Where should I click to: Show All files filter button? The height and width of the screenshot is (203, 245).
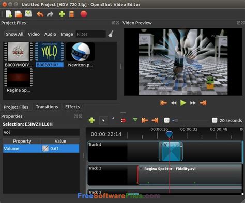coord(14,34)
